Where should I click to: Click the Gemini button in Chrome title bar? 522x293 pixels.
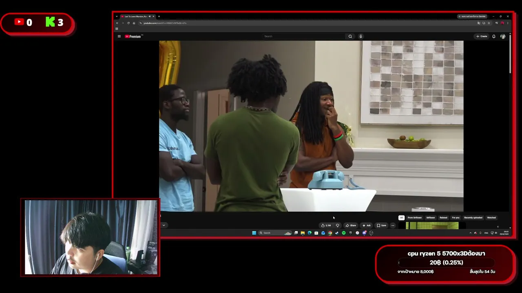[472, 16]
